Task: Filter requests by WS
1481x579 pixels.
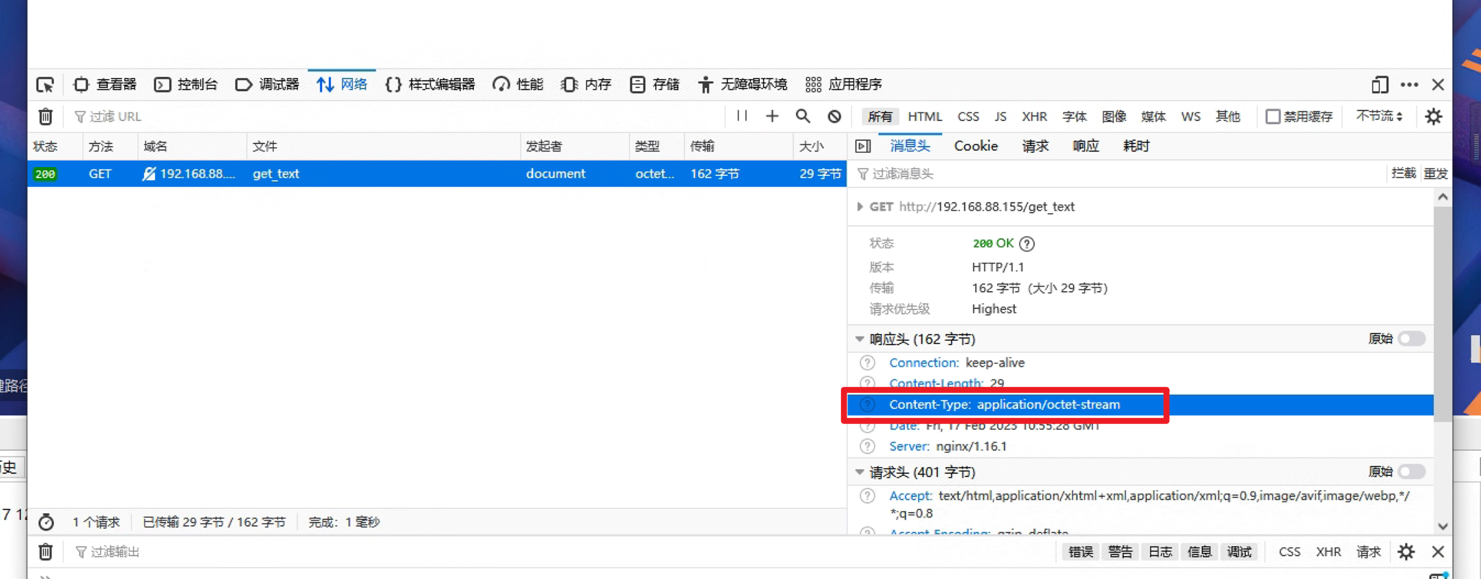Action: (1191, 117)
